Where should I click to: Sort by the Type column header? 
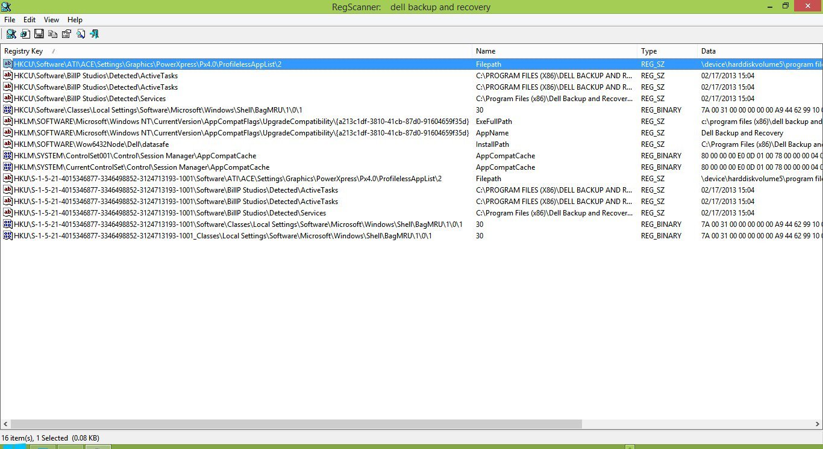667,51
